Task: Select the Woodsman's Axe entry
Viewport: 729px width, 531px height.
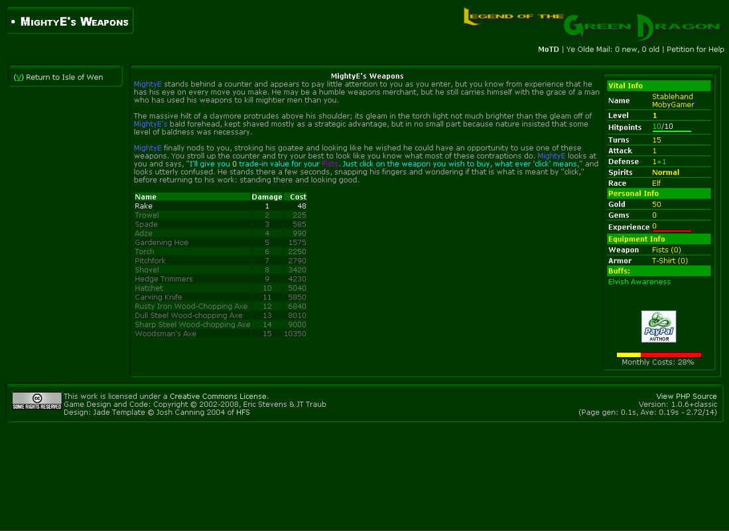Action: (x=166, y=334)
